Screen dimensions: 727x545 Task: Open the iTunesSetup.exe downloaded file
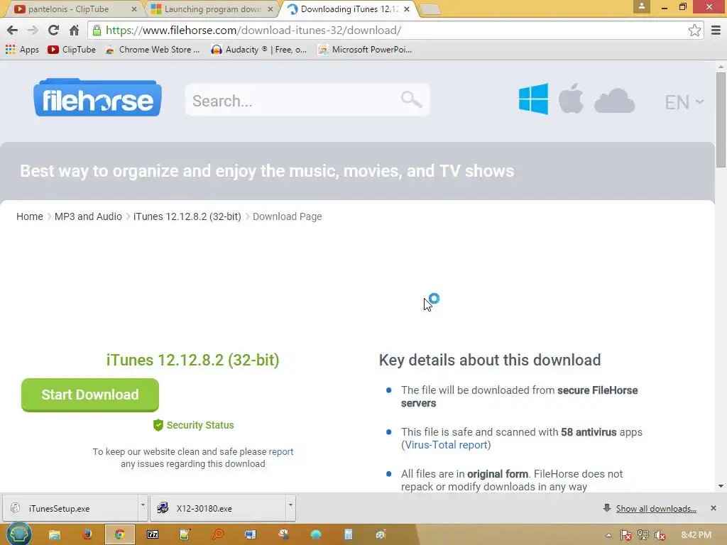click(x=70, y=508)
